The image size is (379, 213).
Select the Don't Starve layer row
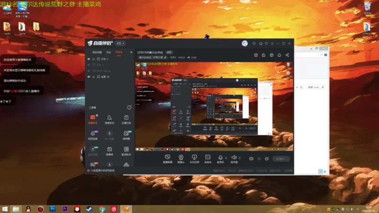[109, 71]
